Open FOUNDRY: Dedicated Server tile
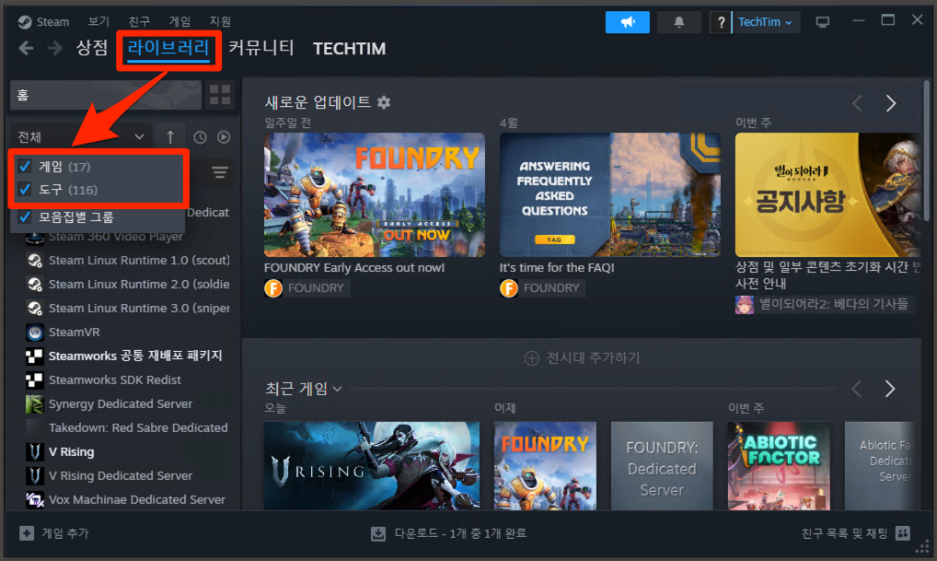Screen dimensions: 937x561 662,466
